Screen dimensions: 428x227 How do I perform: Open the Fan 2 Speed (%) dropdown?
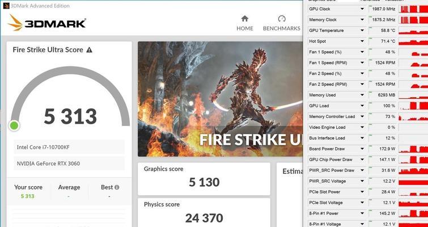pyautogui.click(x=362, y=73)
